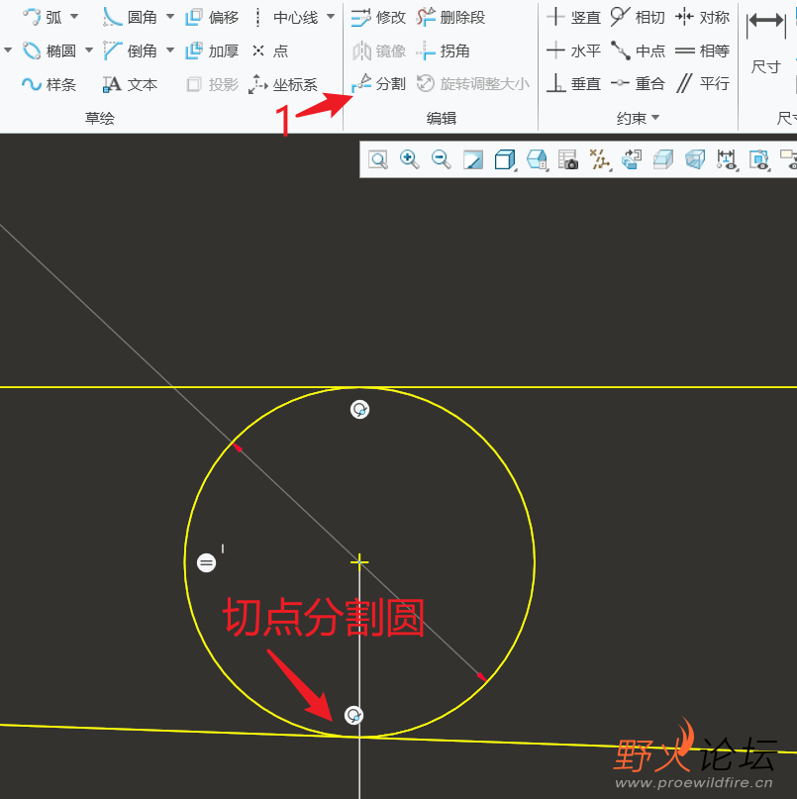The width and height of the screenshot is (797, 799).
Task: Toggle dimension display eye icon
Action: (x=727, y=159)
